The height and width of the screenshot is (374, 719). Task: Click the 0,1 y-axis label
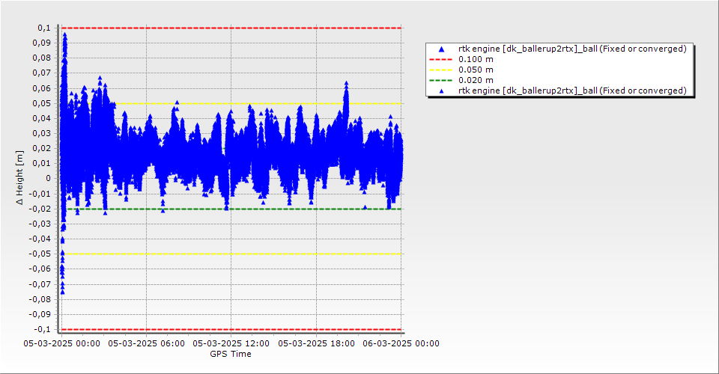tap(44, 28)
